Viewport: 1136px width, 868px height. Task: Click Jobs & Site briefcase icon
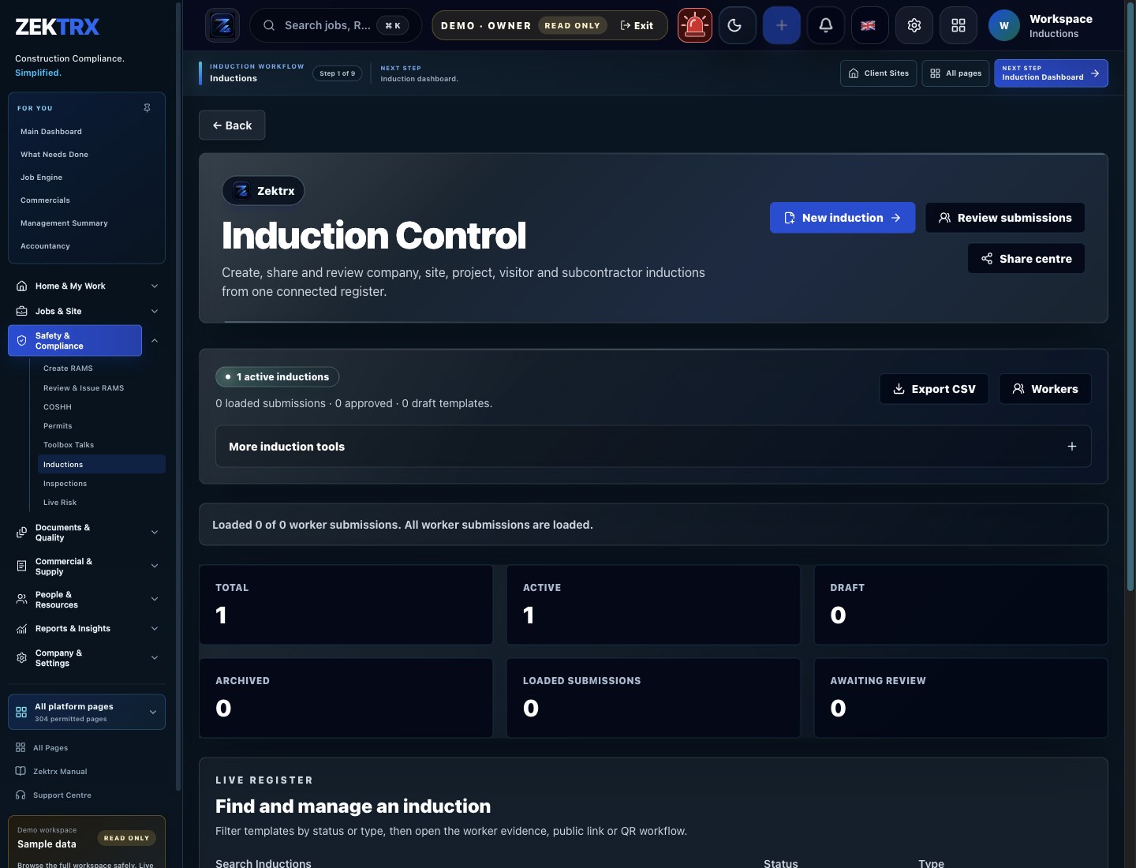[22, 312]
